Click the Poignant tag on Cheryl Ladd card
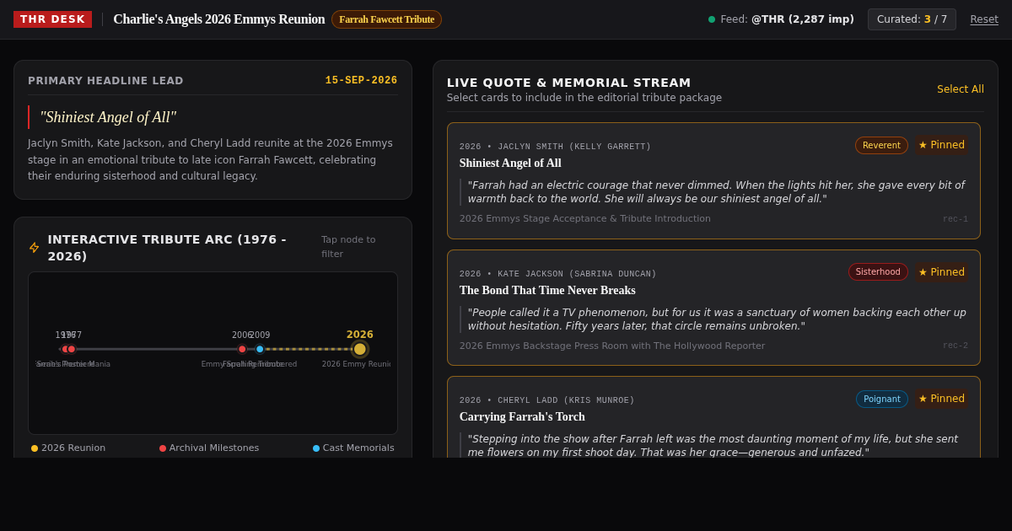1012x531 pixels. point(882,399)
